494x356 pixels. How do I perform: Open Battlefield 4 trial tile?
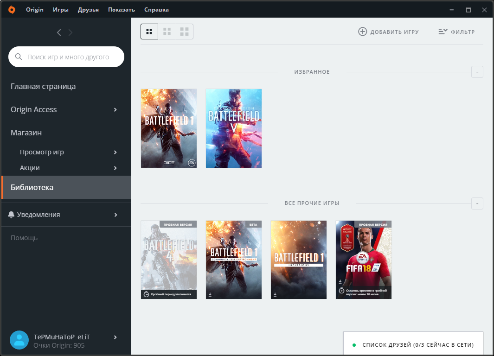click(168, 260)
